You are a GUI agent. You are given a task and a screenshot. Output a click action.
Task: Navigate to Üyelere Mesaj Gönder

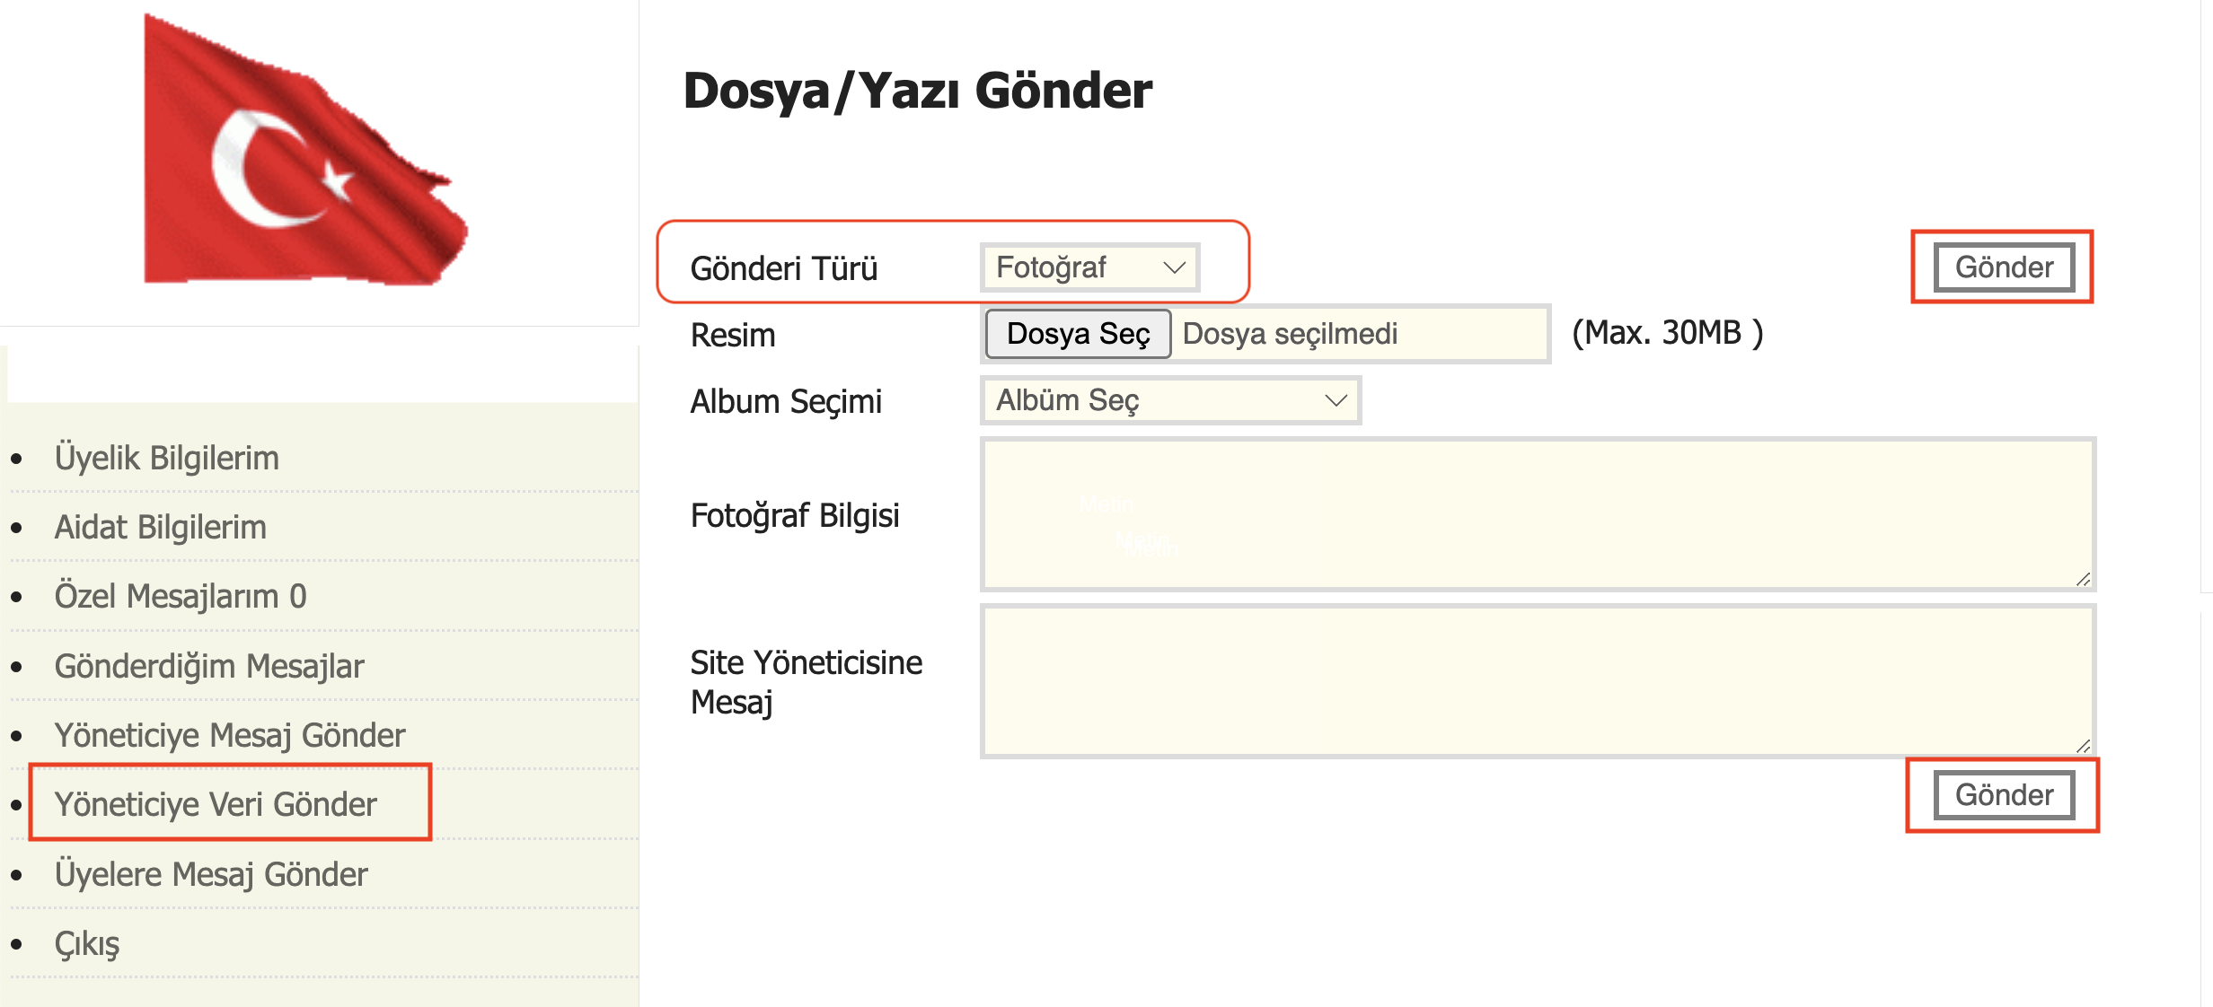tap(211, 874)
